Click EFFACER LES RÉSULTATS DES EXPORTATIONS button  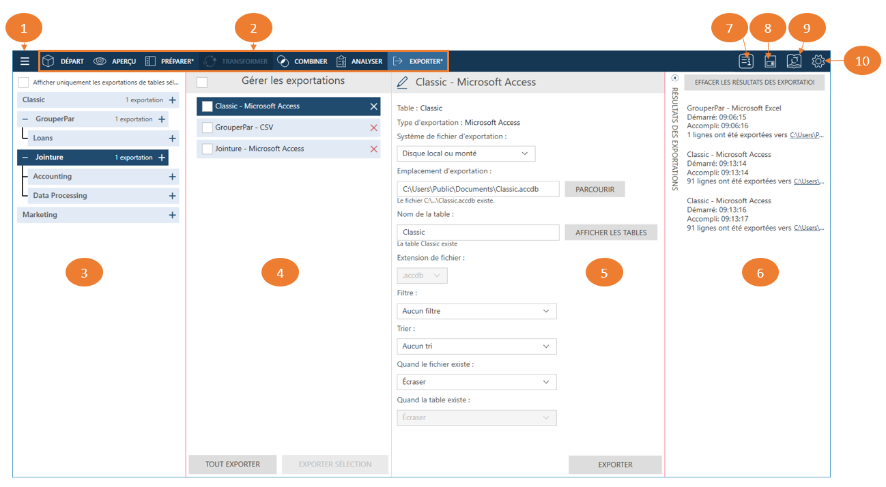tap(754, 83)
